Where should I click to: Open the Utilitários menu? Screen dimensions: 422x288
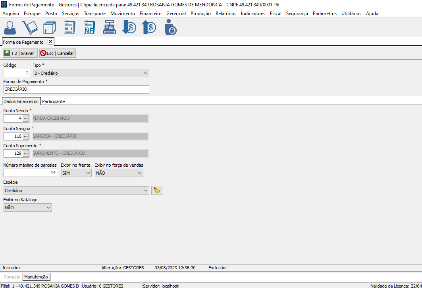[x=351, y=14]
